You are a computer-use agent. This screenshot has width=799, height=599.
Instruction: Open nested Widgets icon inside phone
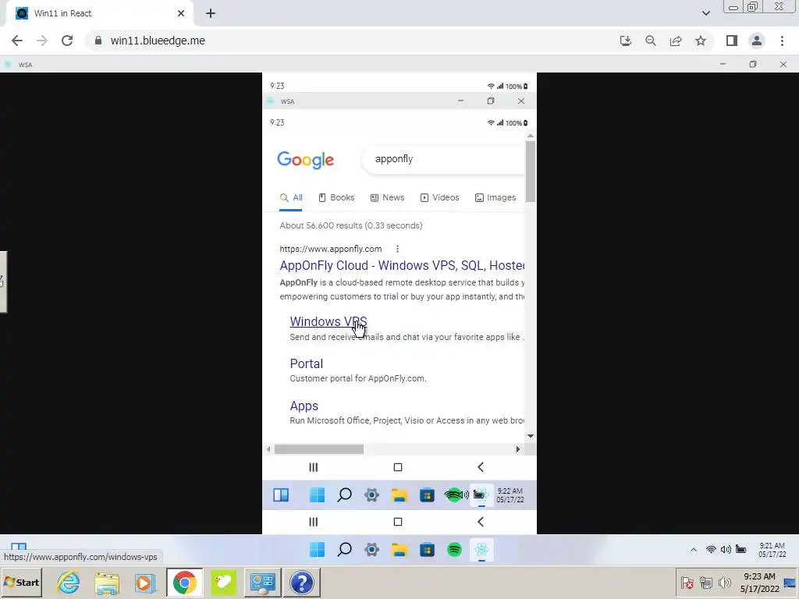(x=281, y=494)
